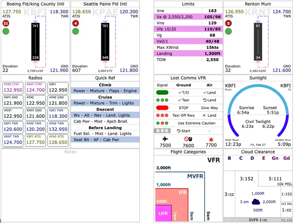Select the KBFI ATIS 127.750 frequency tile
The height and width of the screenshot is (223, 294).
pyautogui.click(x=35, y=140)
